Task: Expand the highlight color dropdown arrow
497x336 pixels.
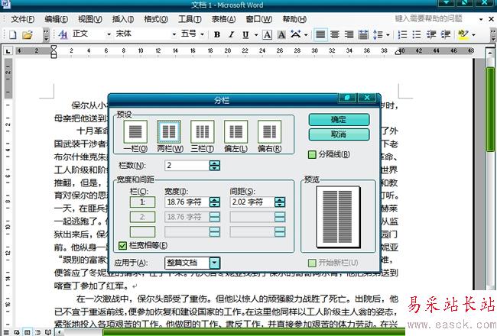Action: 474,34
